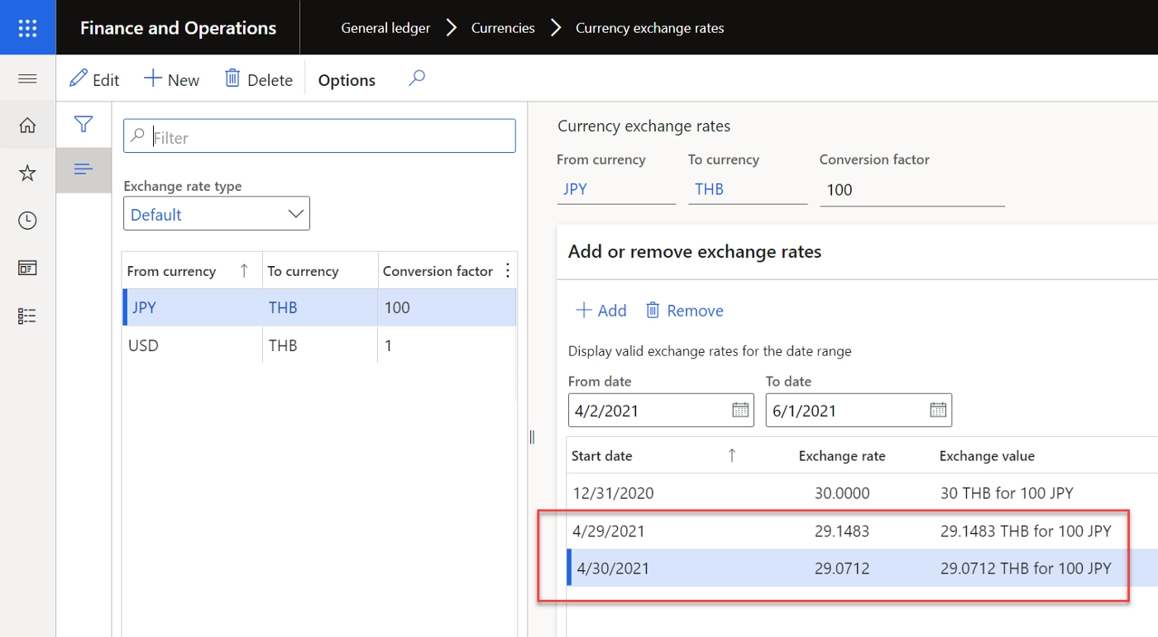Image resolution: width=1158 pixels, height=637 pixels.
Task: Open Workspaces icon in sidebar
Action: tap(27, 268)
